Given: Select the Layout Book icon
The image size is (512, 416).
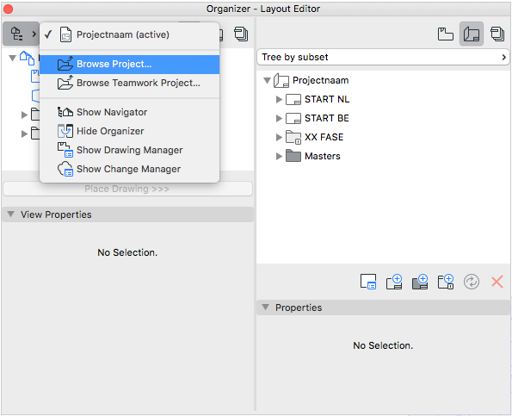Looking at the screenshot, I should tap(472, 34).
